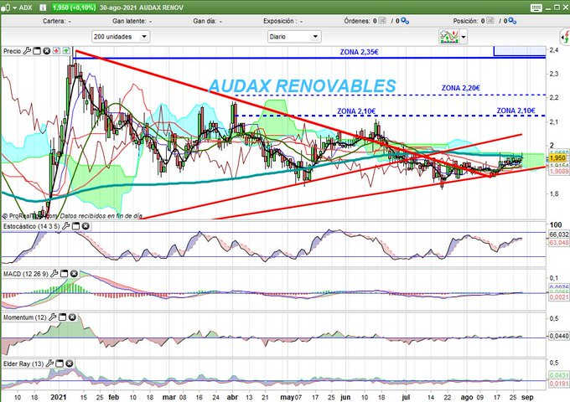The image size is (570, 402).
Task: Open Estocástico indicator wrench settings
Action: tap(65, 226)
